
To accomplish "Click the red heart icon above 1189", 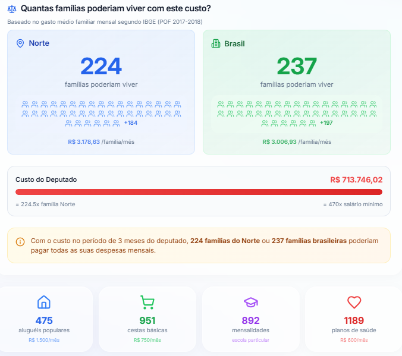I will coord(354,303).
